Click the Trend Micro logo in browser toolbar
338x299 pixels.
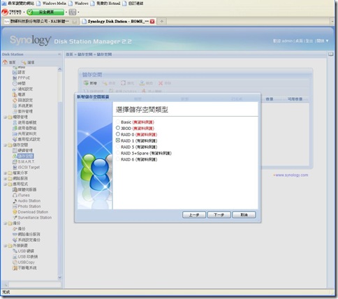(12, 12)
